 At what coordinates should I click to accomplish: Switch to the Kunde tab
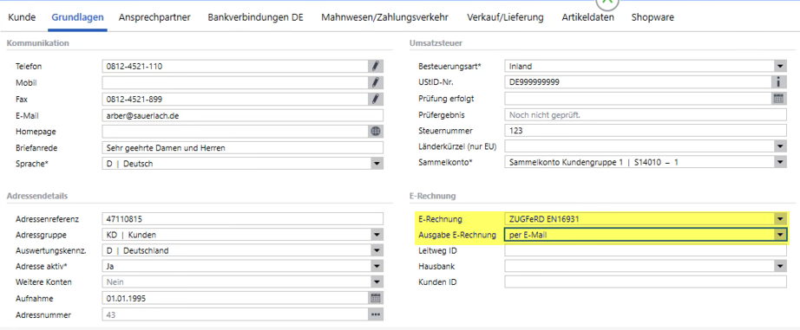[22, 17]
